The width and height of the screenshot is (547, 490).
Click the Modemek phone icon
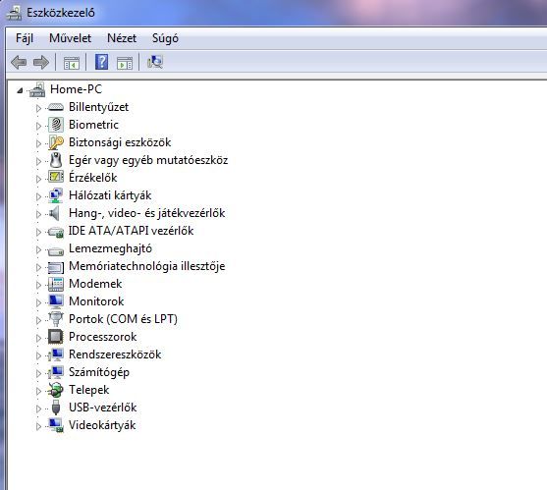pos(56,284)
